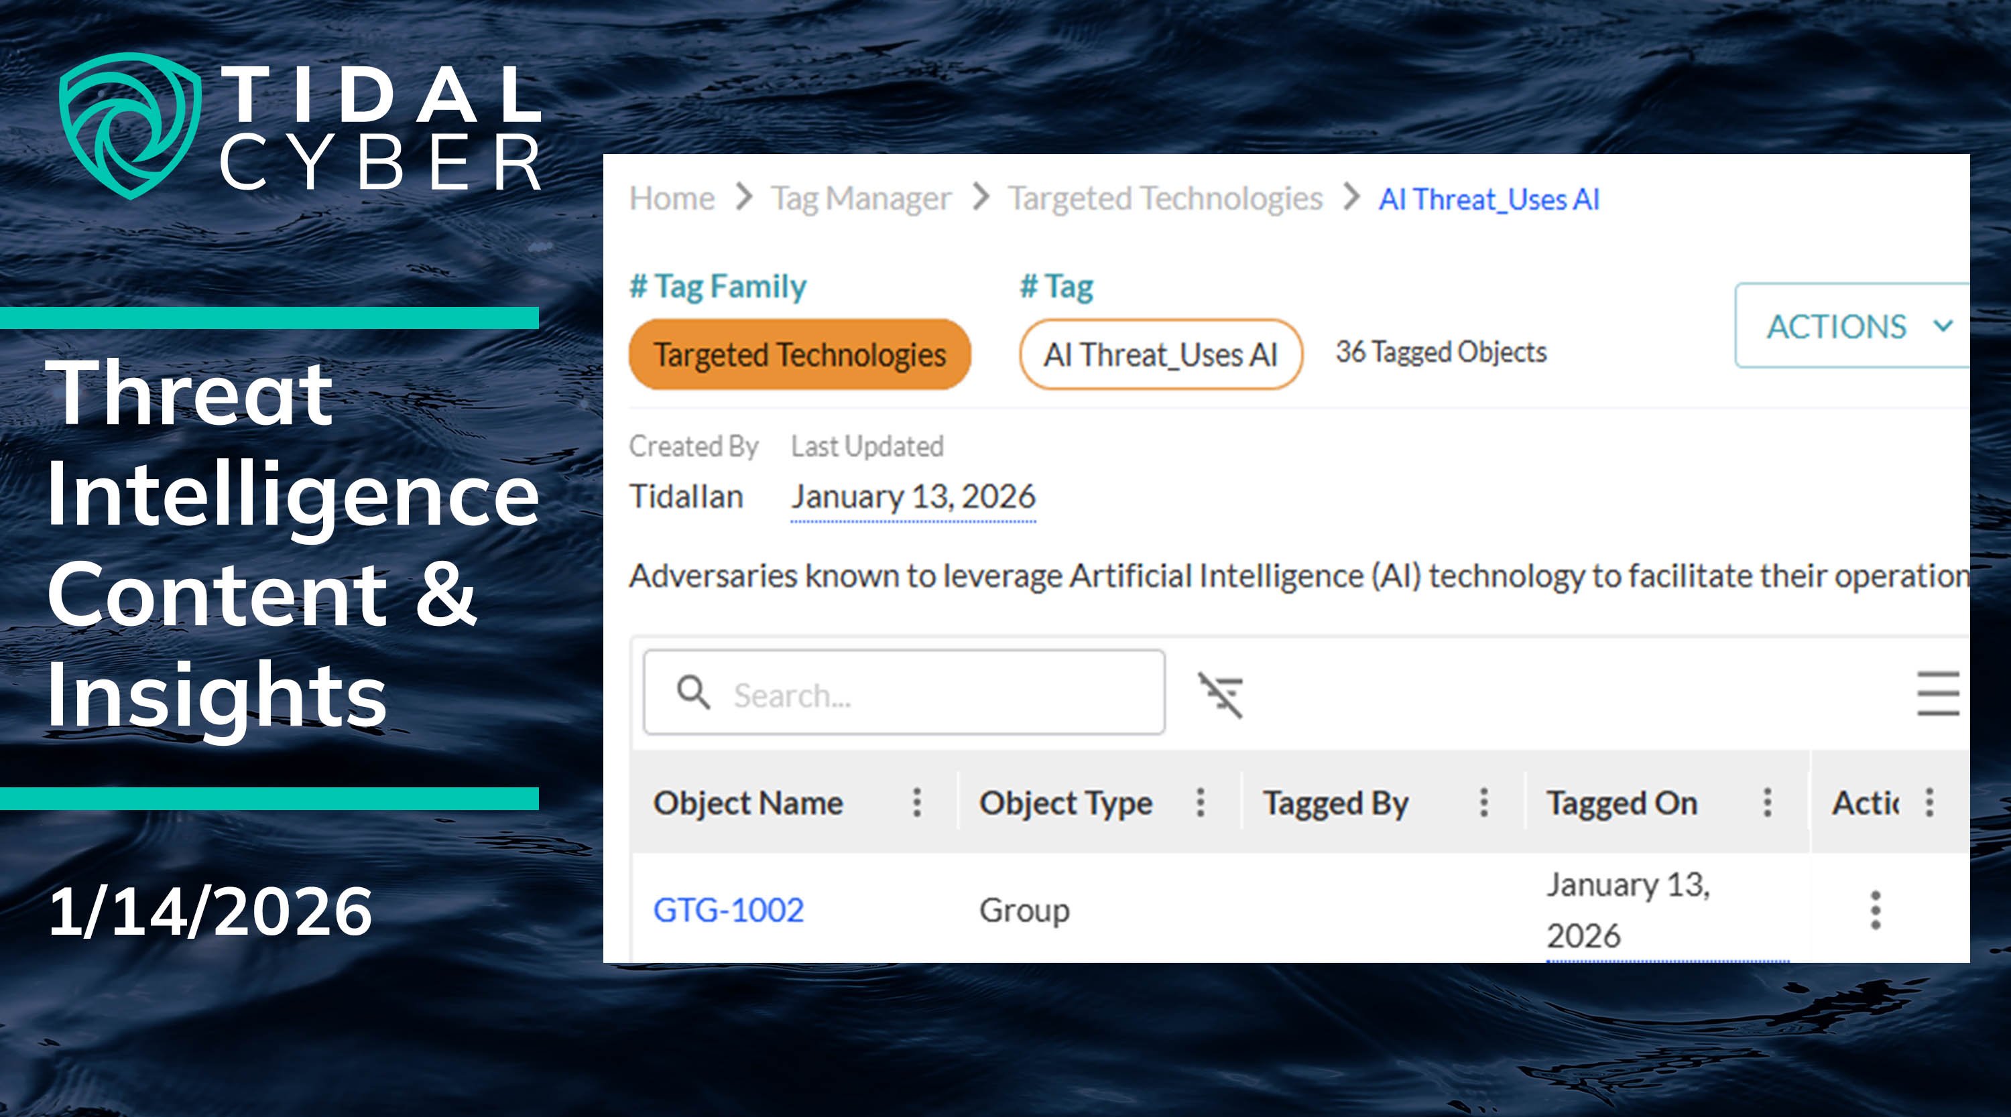Open the Actions column options dots
Viewport: 2011px width, 1117px height.
tap(1929, 803)
